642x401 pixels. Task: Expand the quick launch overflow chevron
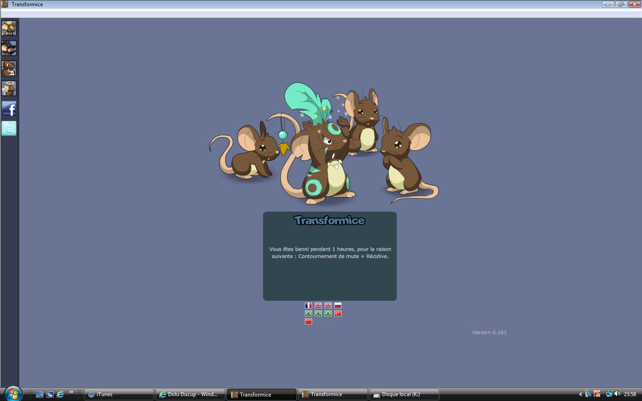coord(71,392)
